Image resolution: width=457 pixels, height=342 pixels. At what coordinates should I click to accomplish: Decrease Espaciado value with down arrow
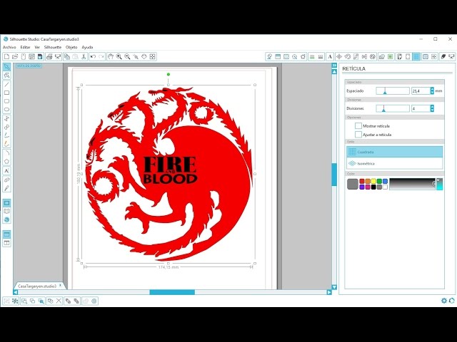[x=432, y=93]
